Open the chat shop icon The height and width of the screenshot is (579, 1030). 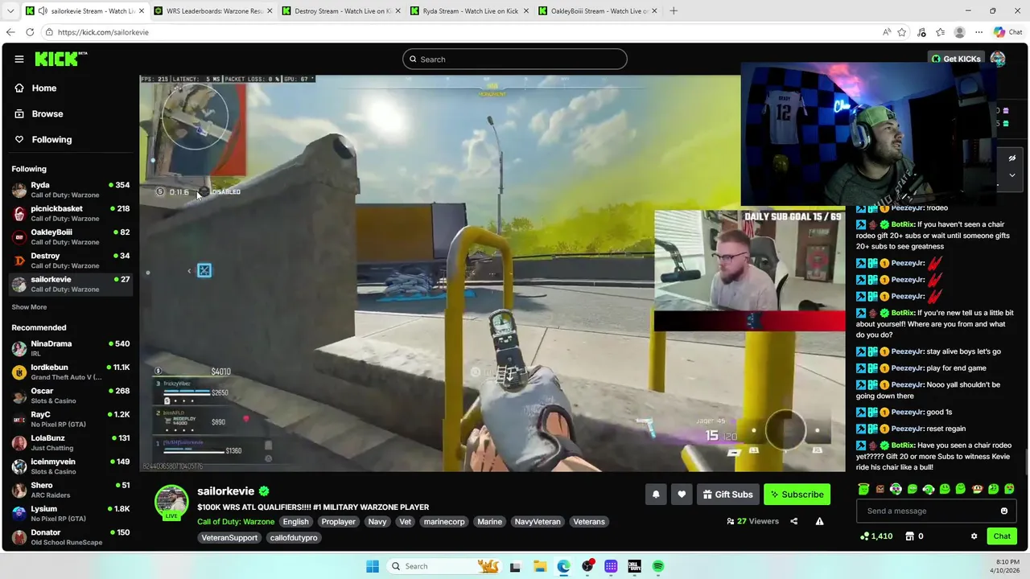pos(909,536)
